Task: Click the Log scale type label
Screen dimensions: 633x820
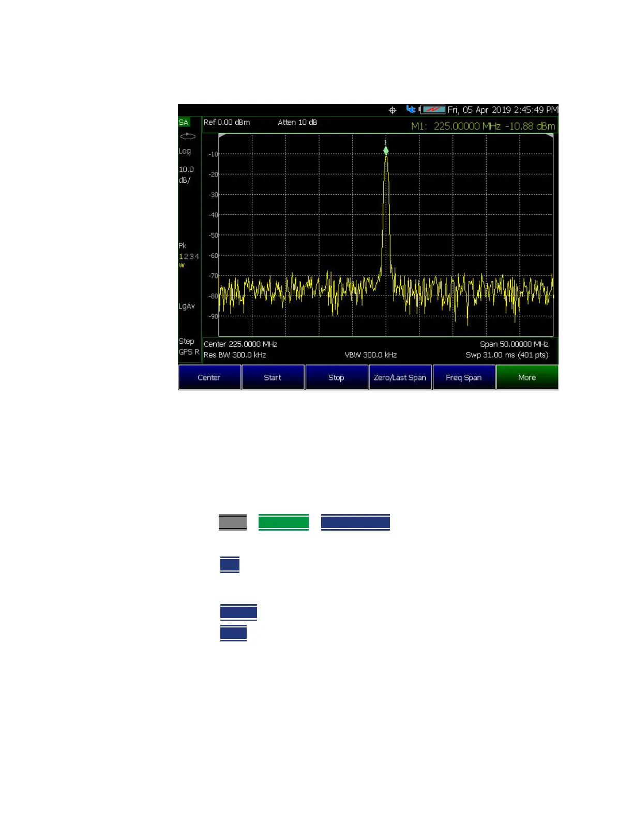Action: point(185,151)
